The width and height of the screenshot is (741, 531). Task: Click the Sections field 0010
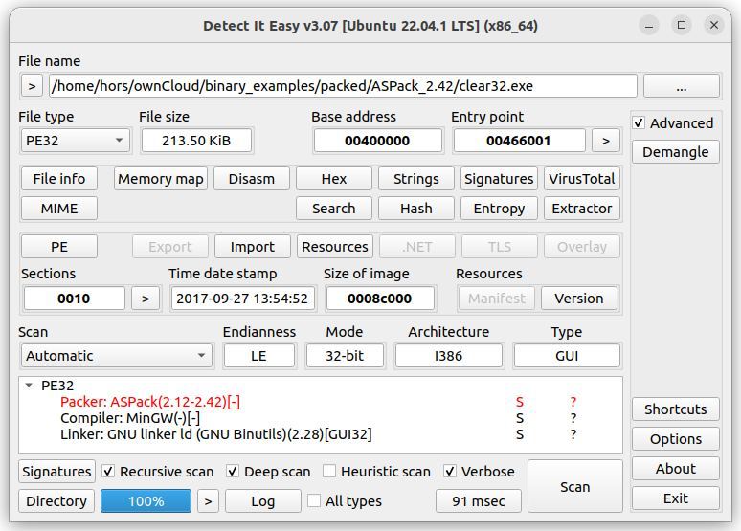(x=74, y=299)
